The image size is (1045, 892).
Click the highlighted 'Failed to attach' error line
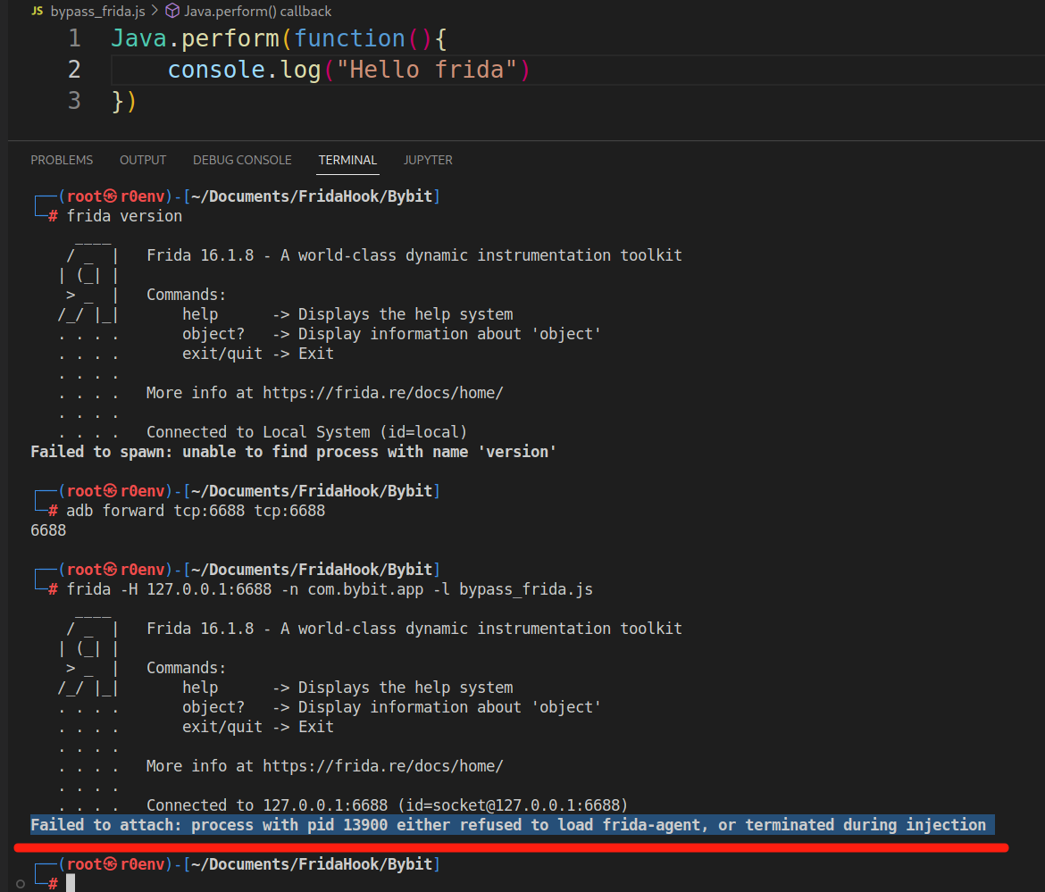coord(507,825)
